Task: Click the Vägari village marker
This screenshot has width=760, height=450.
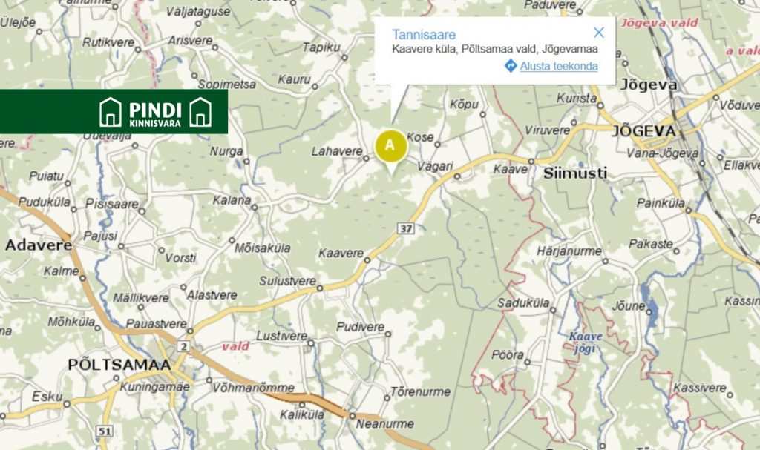Action: (457, 176)
